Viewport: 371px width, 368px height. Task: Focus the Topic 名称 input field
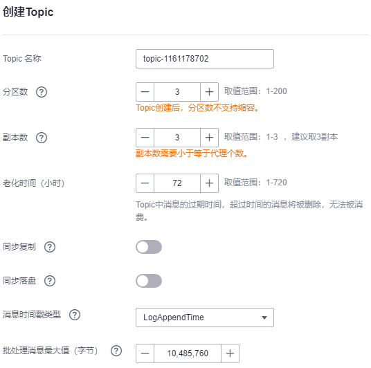pyautogui.click(x=205, y=59)
